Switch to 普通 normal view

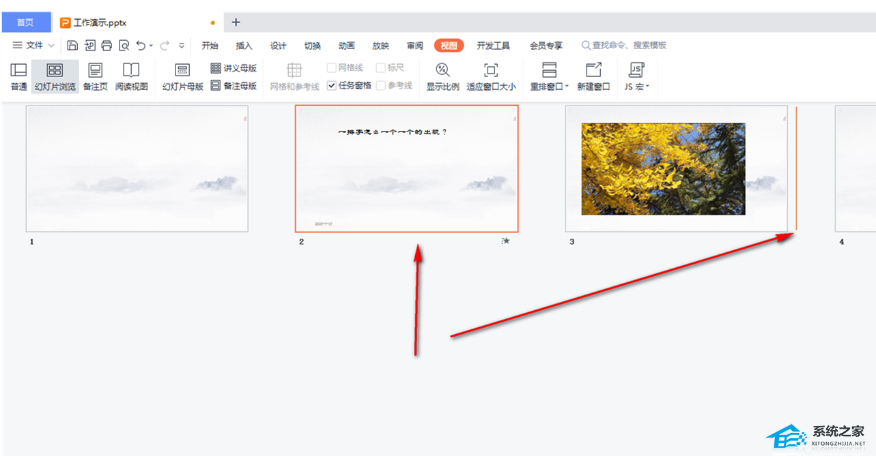(18, 77)
